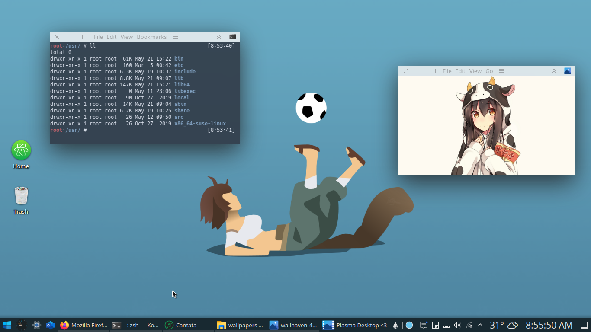This screenshot has height=332, width=591.
Task: Expand hidden system tray icons arrow
Action: coord(480,325)
